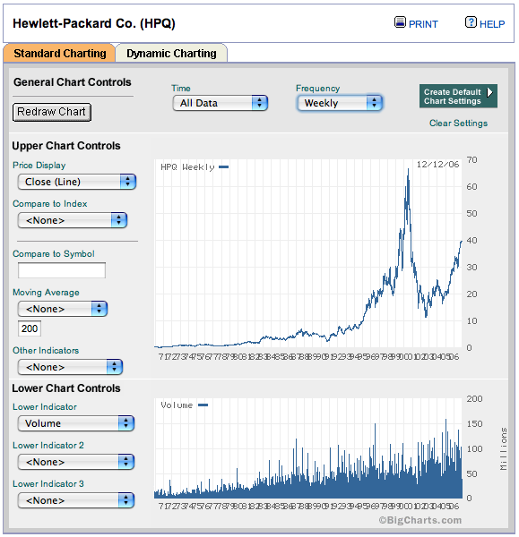Click the Moving Average label
This screenshot has width=519, height=537.
pos(46,293)
